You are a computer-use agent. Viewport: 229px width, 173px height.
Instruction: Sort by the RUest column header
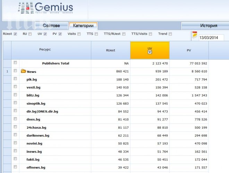[x=110, y=50]
